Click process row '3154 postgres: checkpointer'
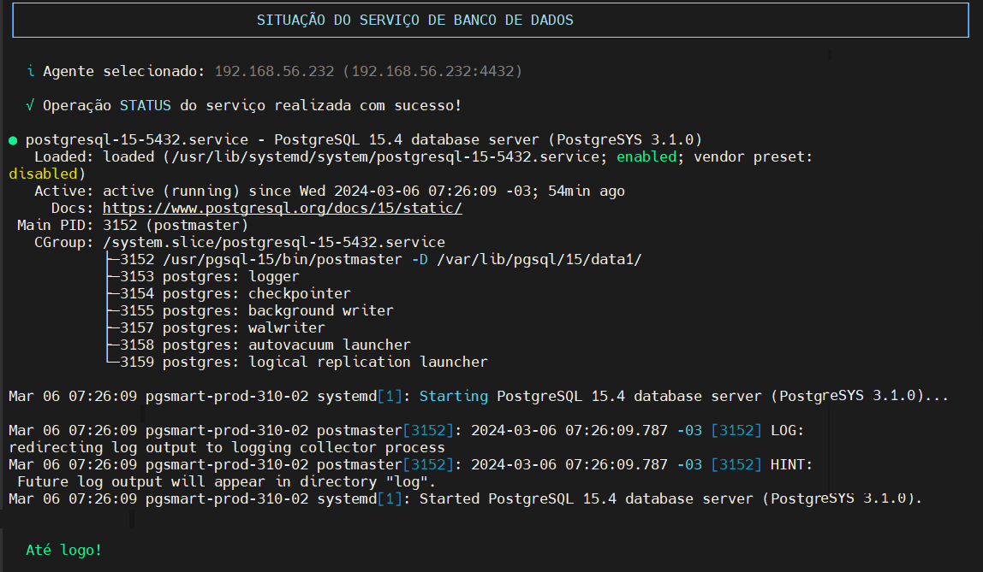This screenshot has height=572, width=983. pyautogui.click(x=235, y=293)
